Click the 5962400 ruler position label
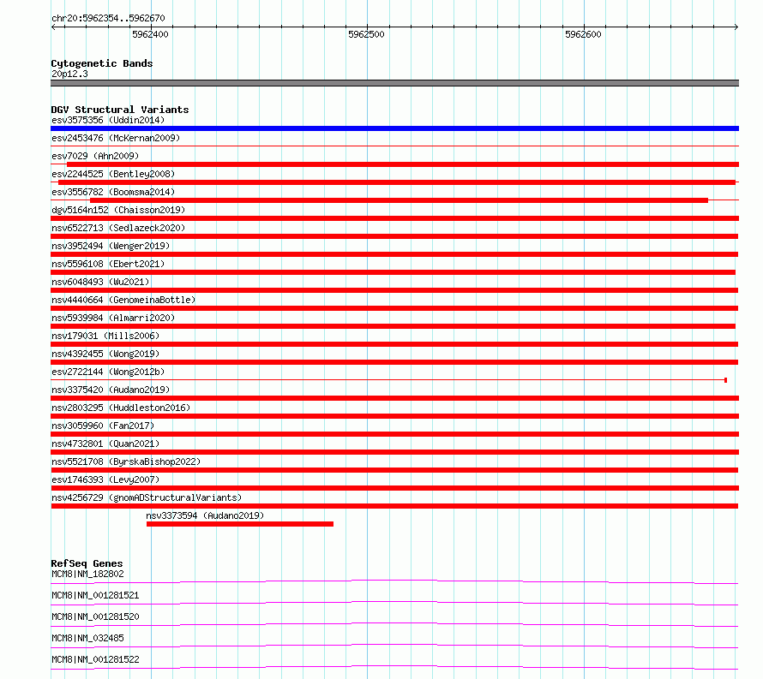763x679 pixels. click(x=150, y=34)
